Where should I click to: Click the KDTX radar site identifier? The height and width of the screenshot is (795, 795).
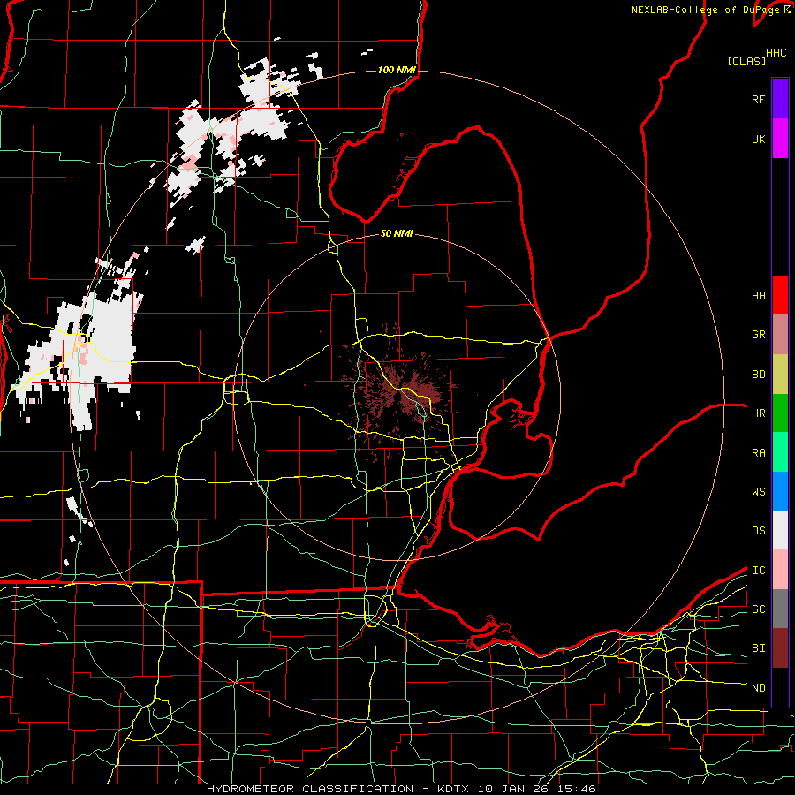pyautogui.click(x=453, y=789)
